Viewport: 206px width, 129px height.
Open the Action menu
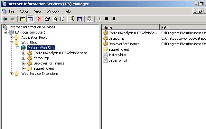[x=24, y=12]
